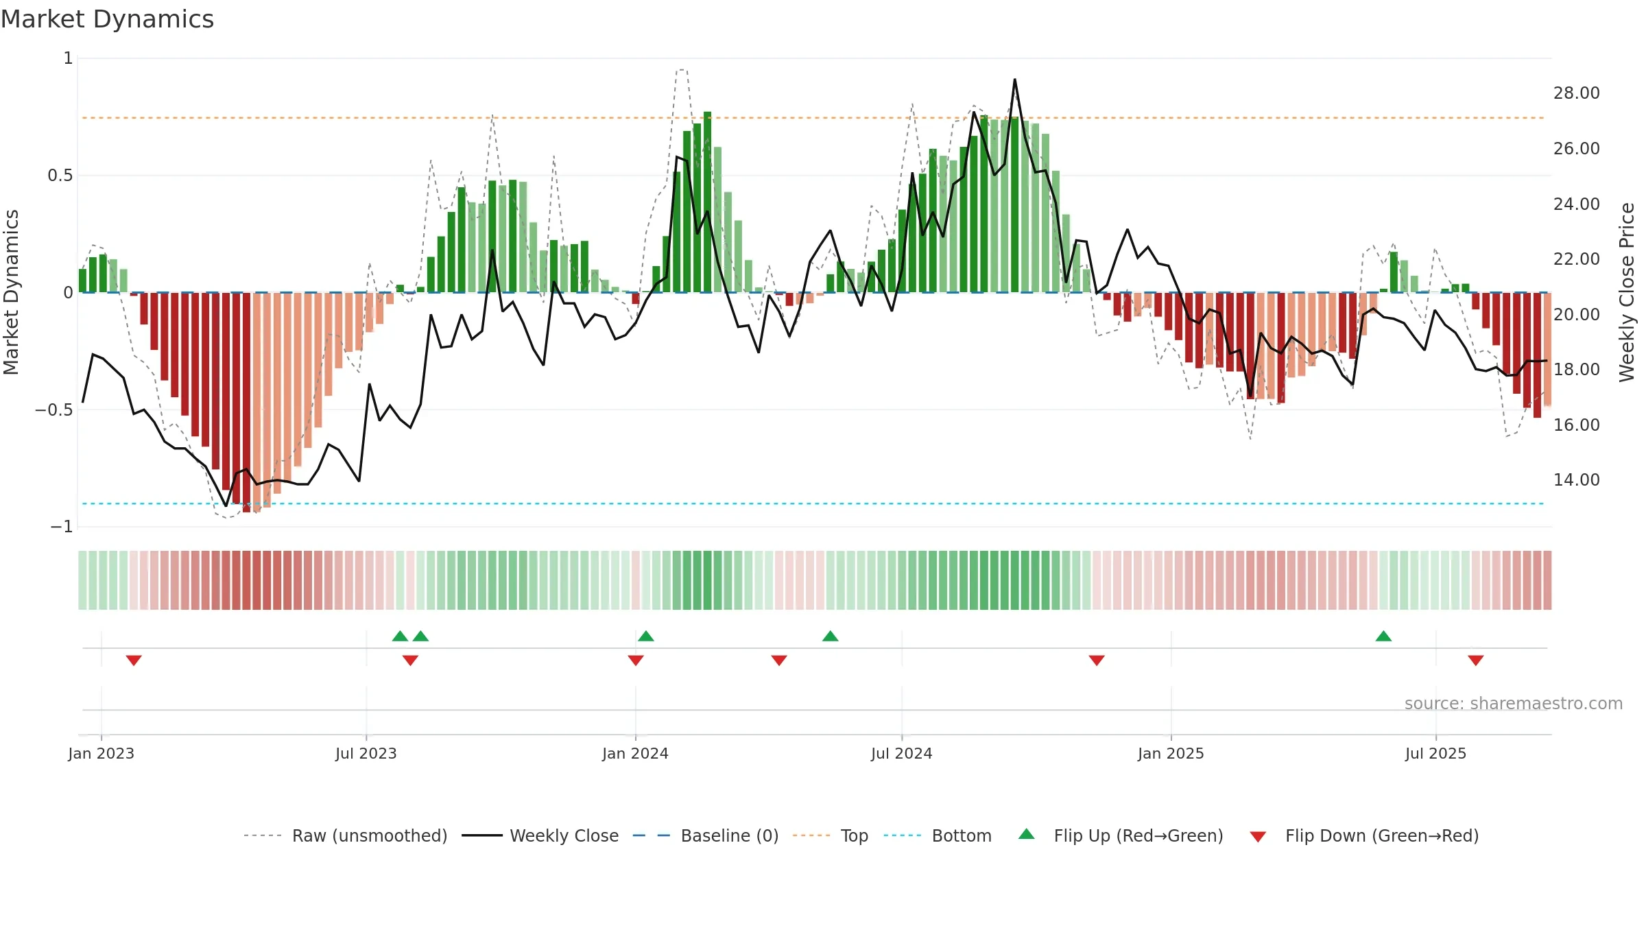Toggle the Baseline (0) legend entry
The height and width of the screenshot is (926, 1646).
click(x=706, y=835)
